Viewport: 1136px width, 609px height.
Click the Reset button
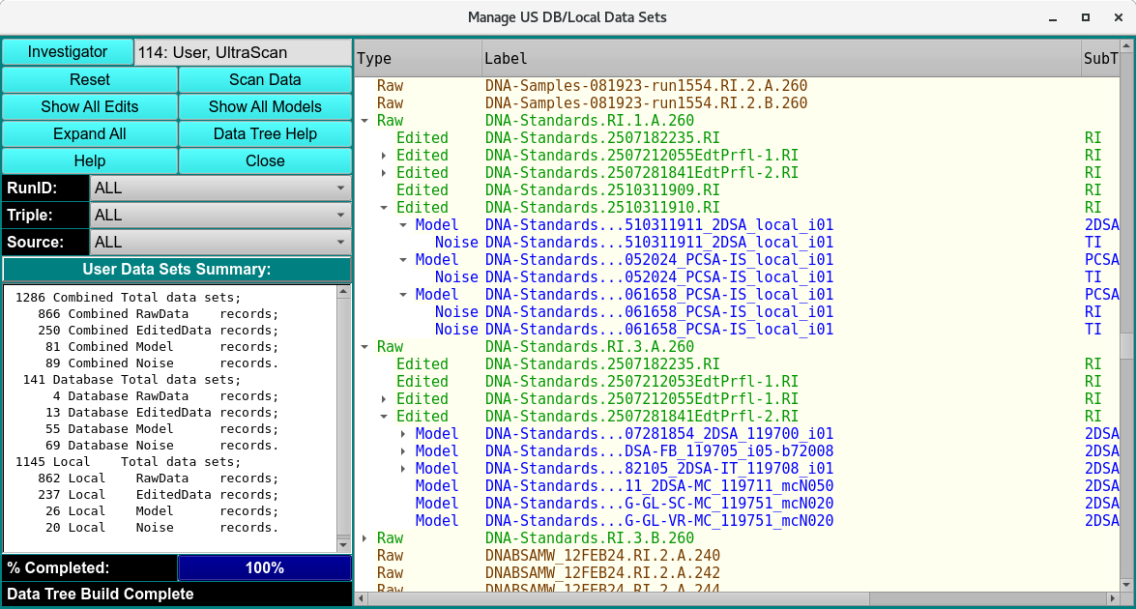[90, 79]
